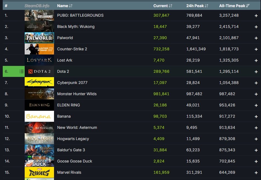261x180 pixels.
Task: Expand the Dota 2 row plus icon
Action: pos(256,72)
